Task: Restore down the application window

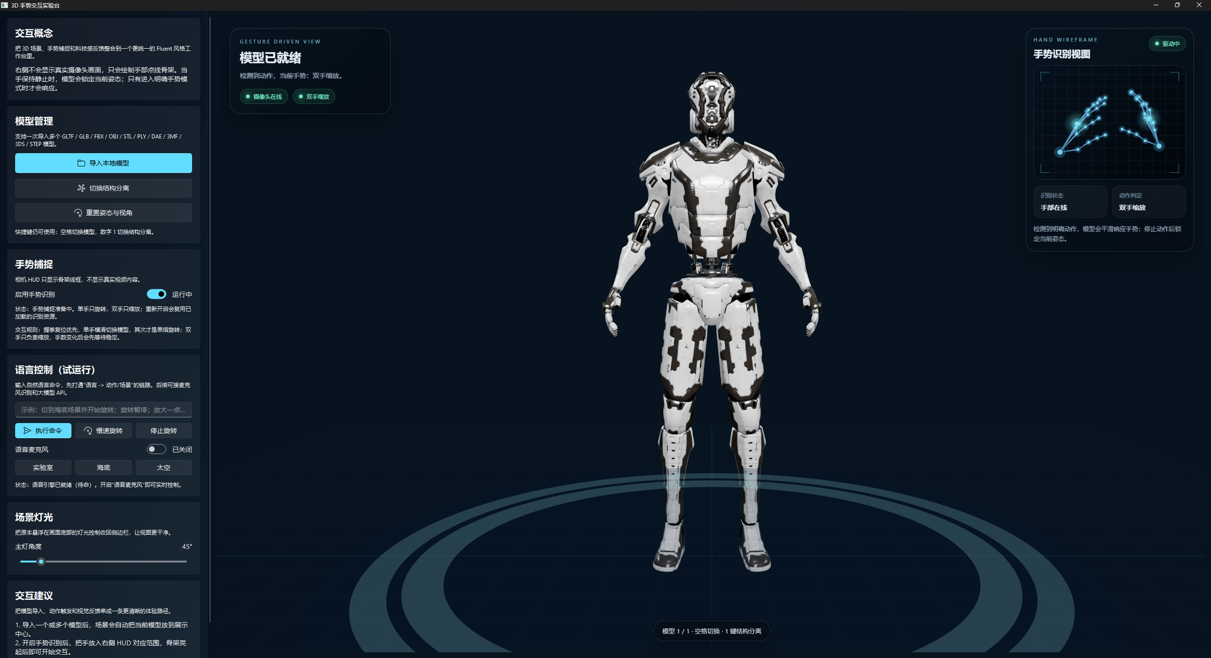Action: pyautogui.click(x=1177, y=5)
